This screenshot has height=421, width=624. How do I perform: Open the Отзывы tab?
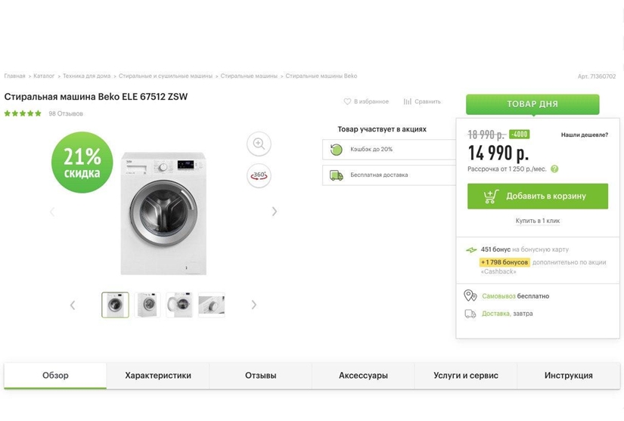(x=260, y=376)
